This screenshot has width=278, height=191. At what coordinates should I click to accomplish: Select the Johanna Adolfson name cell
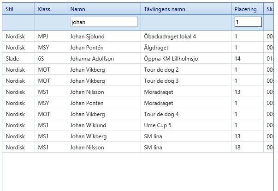tap(92, 59)
